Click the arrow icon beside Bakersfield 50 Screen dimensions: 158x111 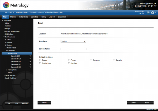(30, 59)
